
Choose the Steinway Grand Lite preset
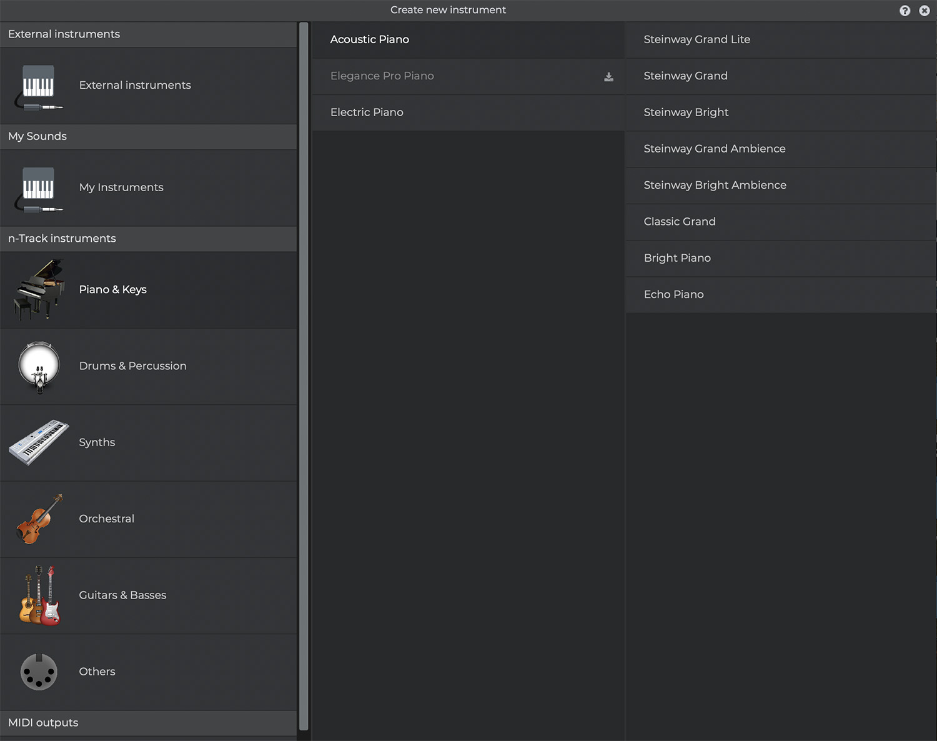click(697, 39)
